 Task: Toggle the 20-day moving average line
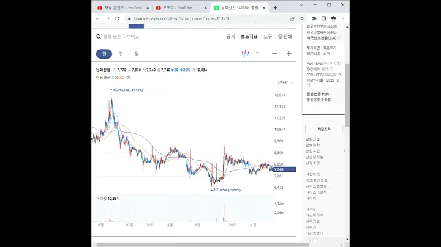pyautogui.click(x=117, y=78)
